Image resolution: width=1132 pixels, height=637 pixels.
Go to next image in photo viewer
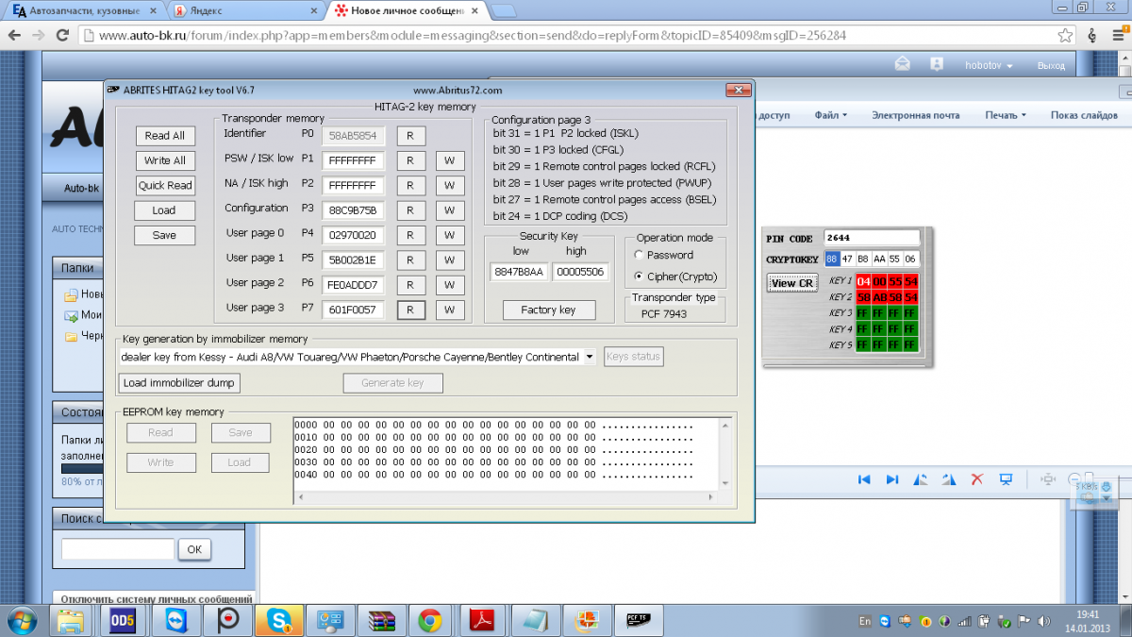tap(891, 479)
